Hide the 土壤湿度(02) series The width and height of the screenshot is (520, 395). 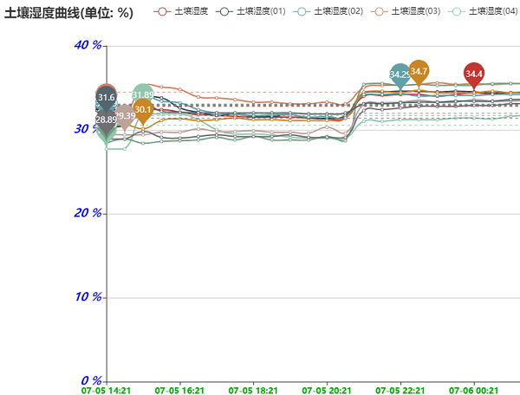[328, 11]
